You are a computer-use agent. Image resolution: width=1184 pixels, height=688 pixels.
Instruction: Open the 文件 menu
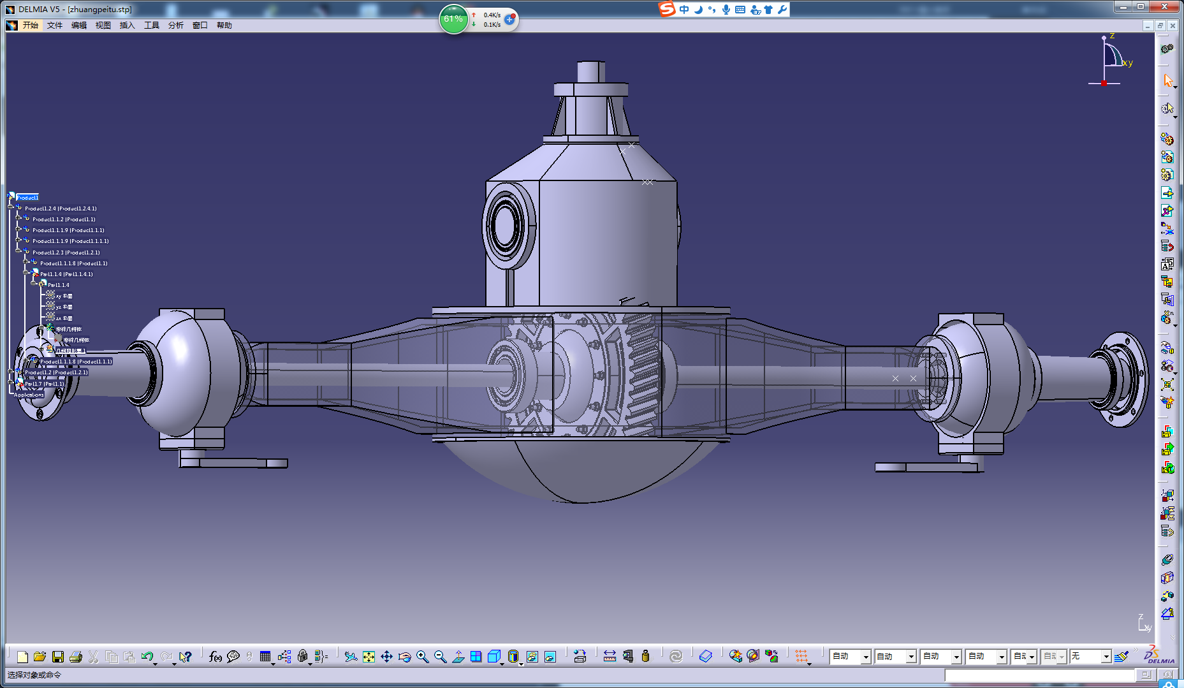55,26
